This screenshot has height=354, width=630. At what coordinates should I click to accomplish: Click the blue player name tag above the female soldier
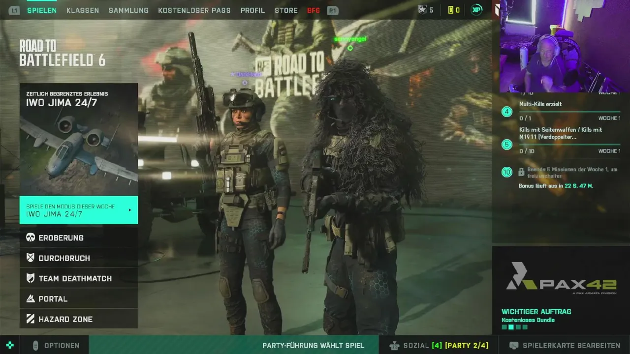pyautogui.click(x=246, y=74)
